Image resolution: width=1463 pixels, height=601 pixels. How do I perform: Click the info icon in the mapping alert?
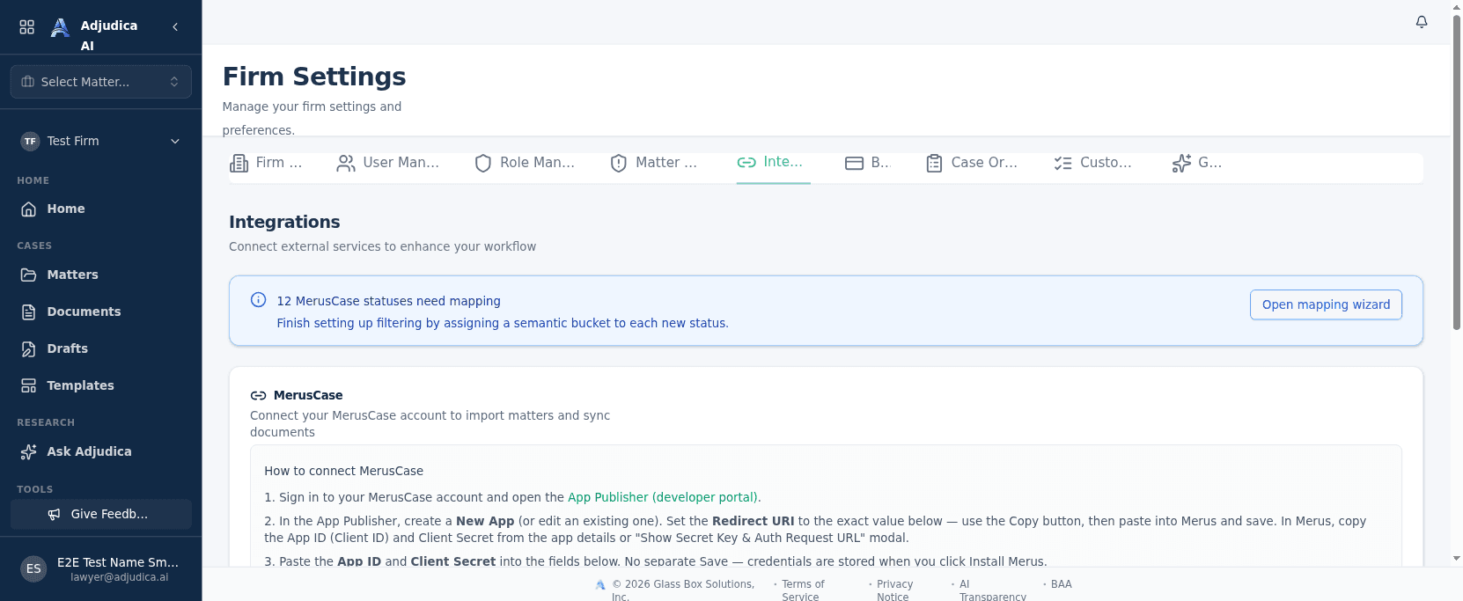click(258, 300)
